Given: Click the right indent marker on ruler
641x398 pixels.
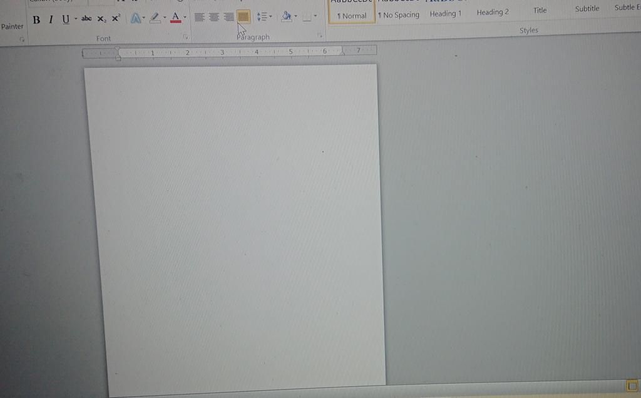Looking at the screenshot, I should click(x=342, y=52).
